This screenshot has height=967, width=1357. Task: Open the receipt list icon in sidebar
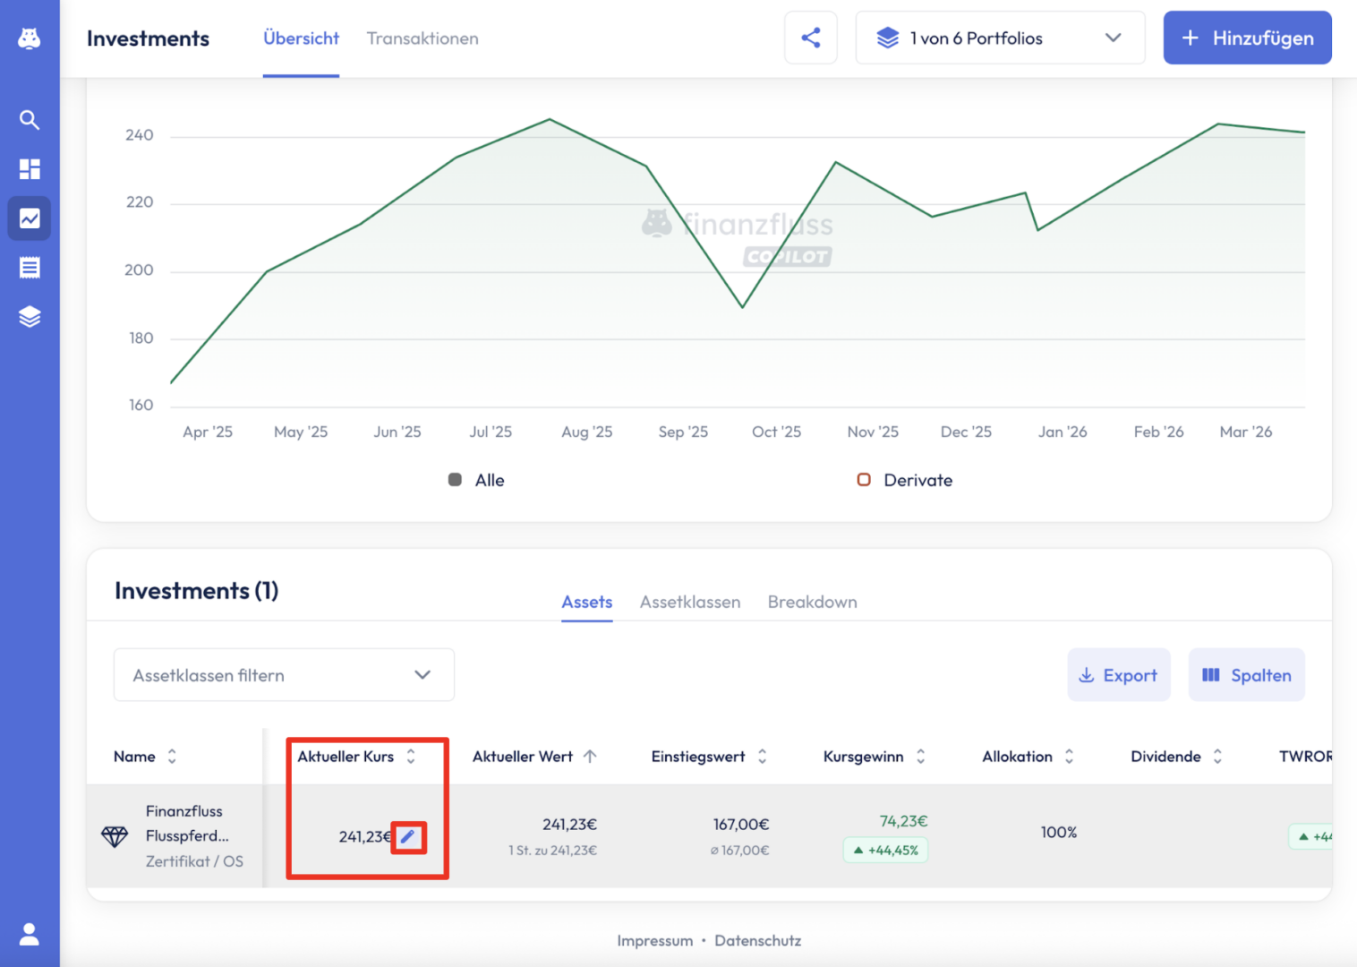pyautogui.click(x=30, y=268)
